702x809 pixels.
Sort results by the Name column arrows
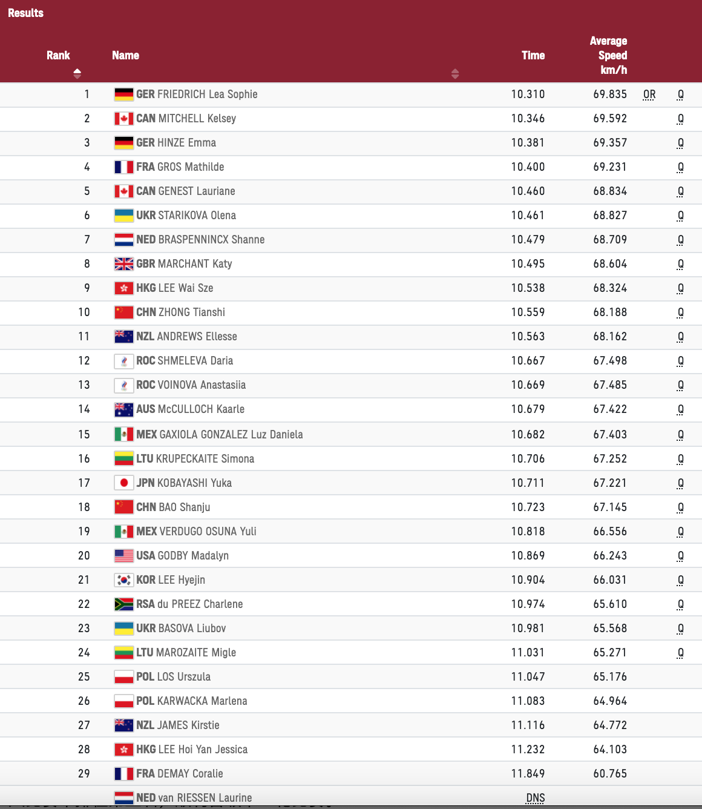pyautogui.click(x=455, y=74)
